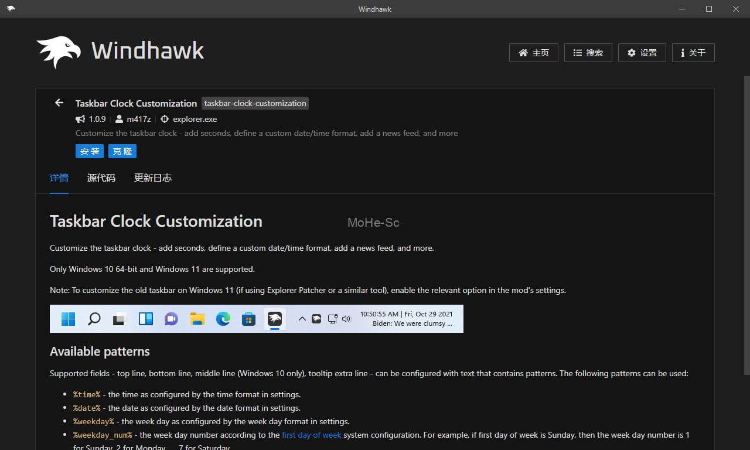The width and height of the screenshot is (750, 450).
Task: Open the 搜索 search page
Action: click(x=588, y=53)
